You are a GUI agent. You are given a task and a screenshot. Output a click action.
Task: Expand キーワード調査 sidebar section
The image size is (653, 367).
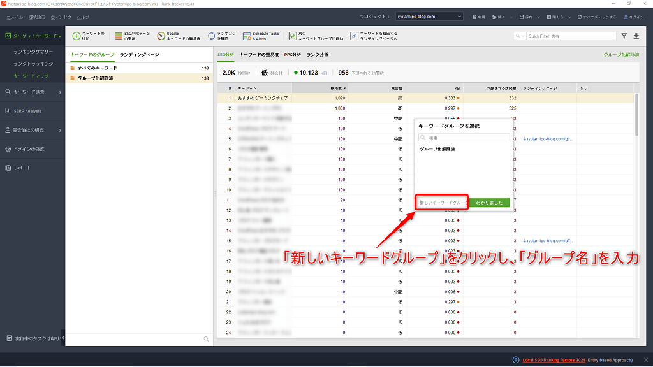click(32, 92)
